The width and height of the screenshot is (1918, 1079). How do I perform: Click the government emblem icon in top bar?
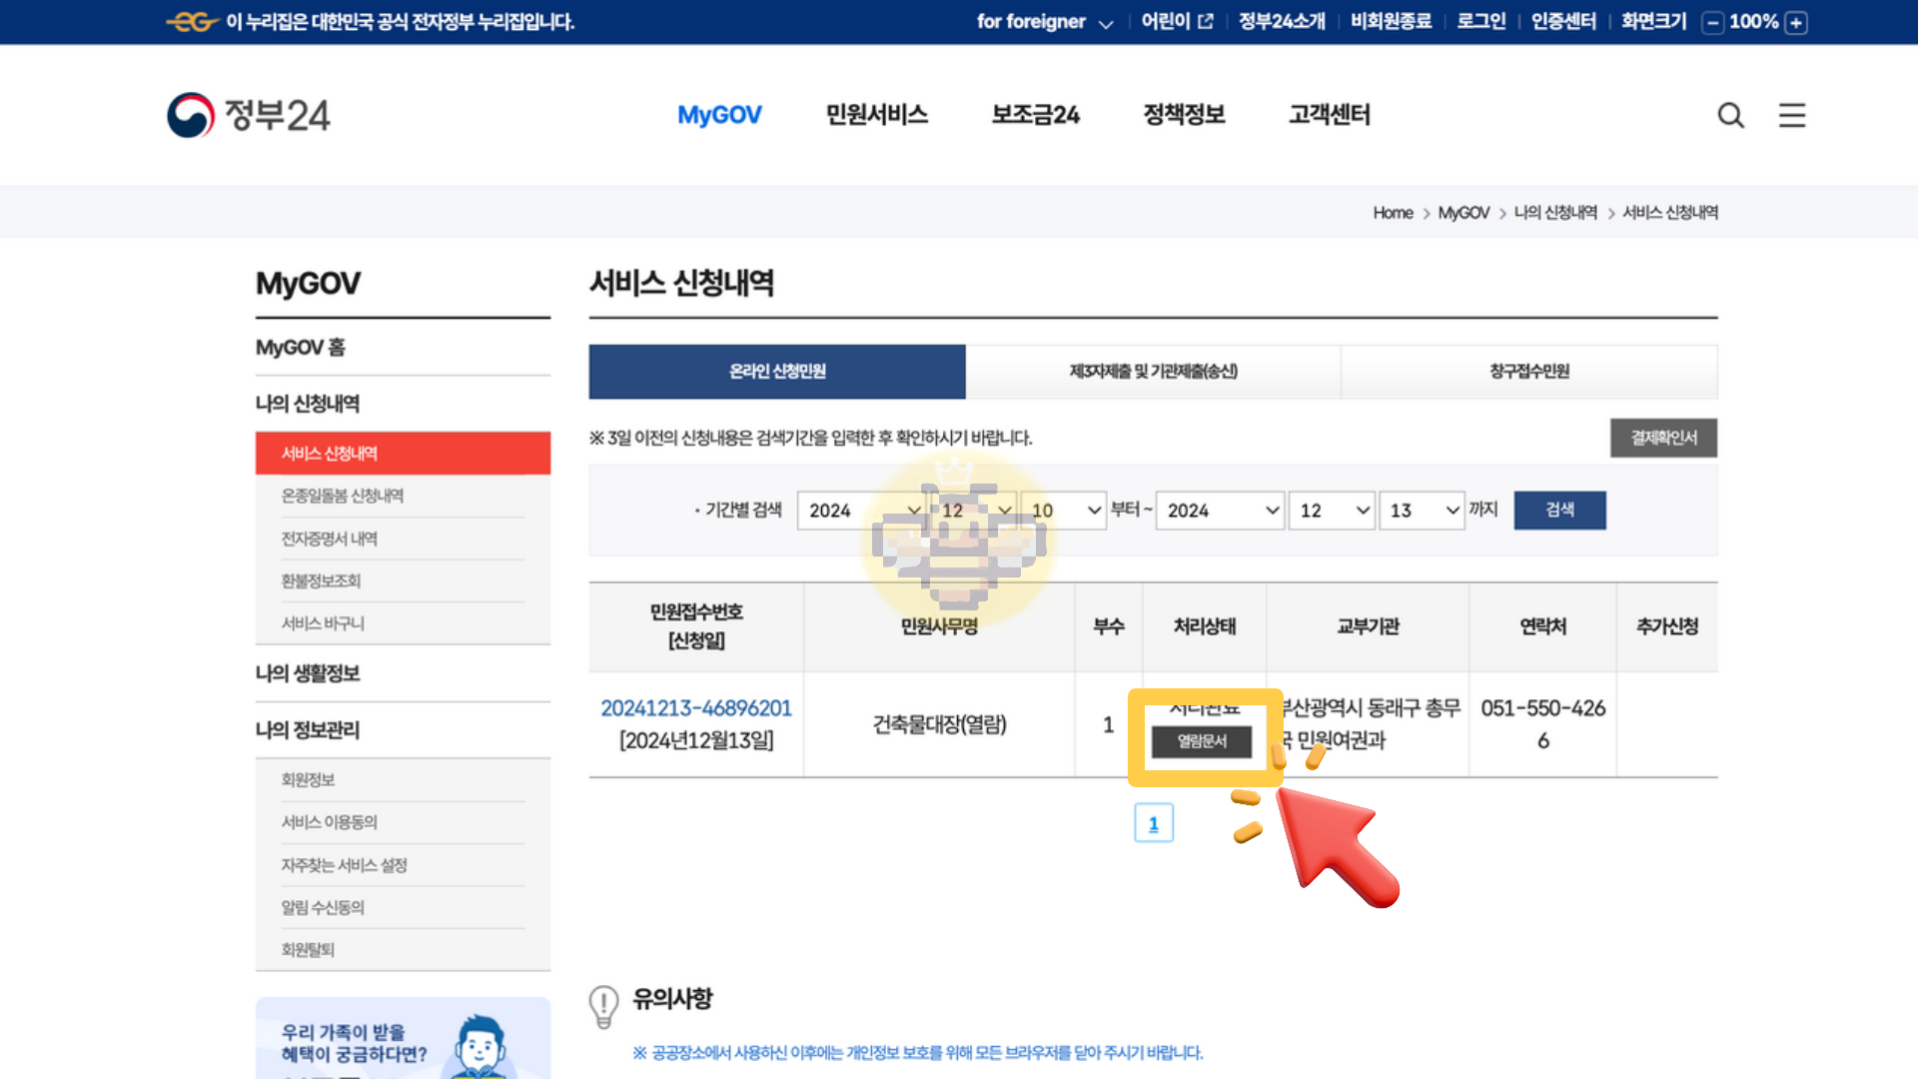tap(193, 21)
